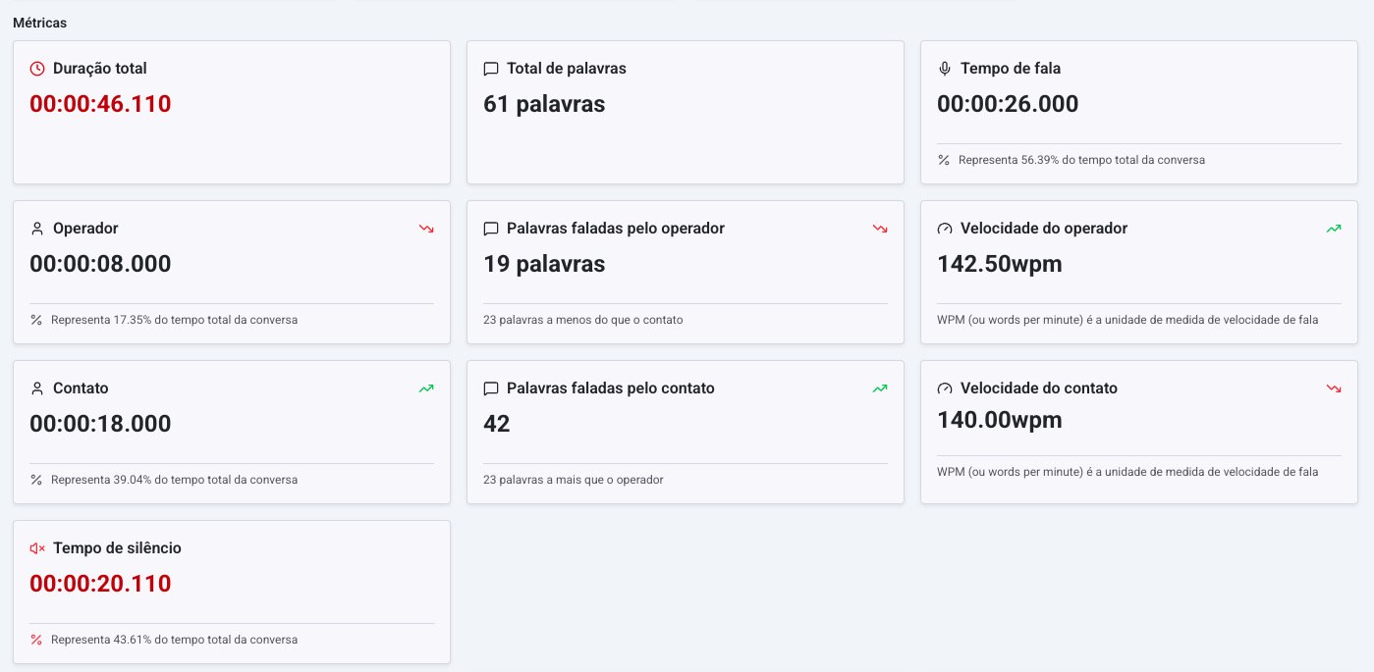The image size is (1374, 672).
Task: Click the percent icon in Tempo de fala card
Action: click(944, 160)
